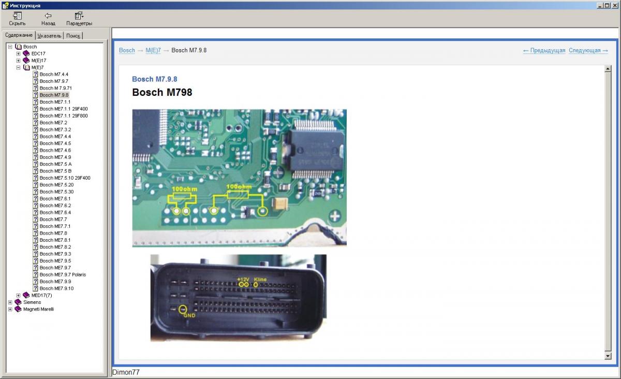Click the EDC17 book icon
Image resolution: width=621 pixels, height=379 pixels.
26,53
